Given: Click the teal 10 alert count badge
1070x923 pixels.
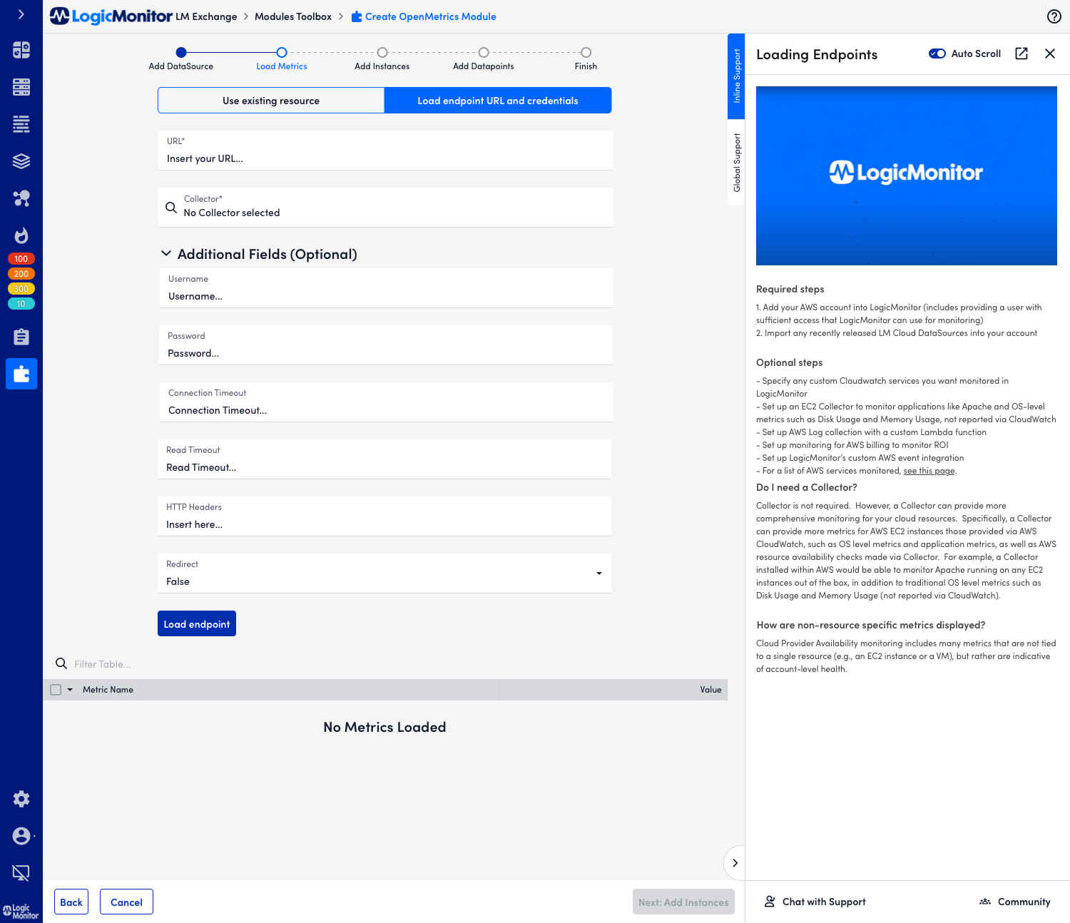Looking at the screenshot, I should pyautogui.click(x=21, y=304).
